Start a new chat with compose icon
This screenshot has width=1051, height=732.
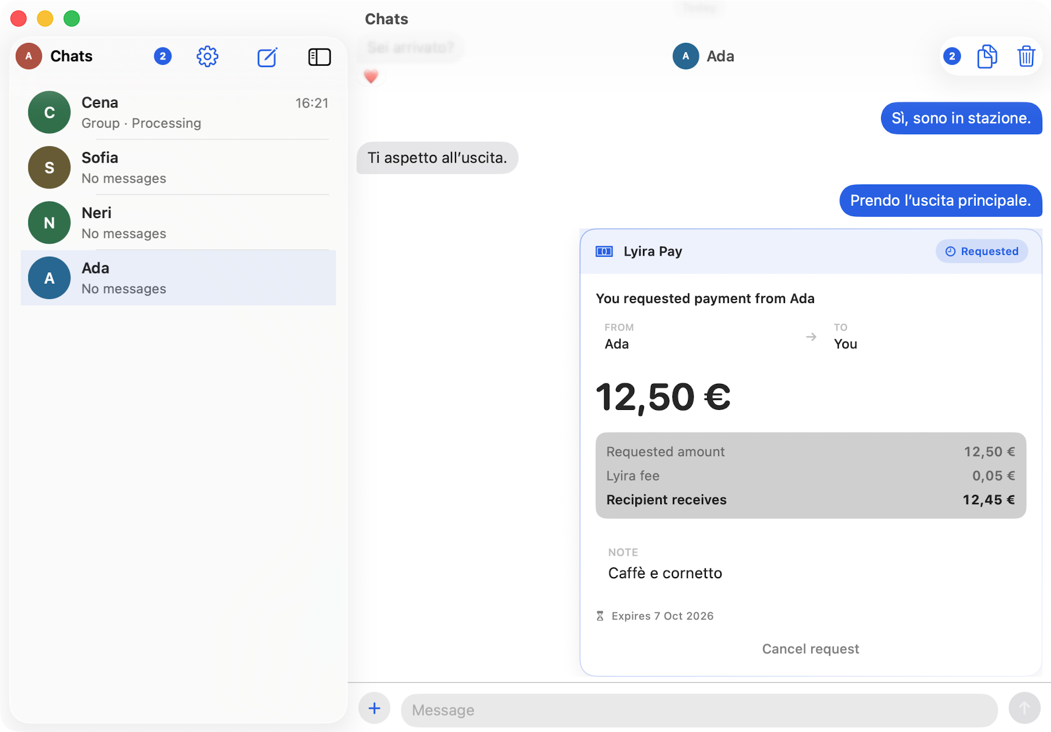click(267, 57)
